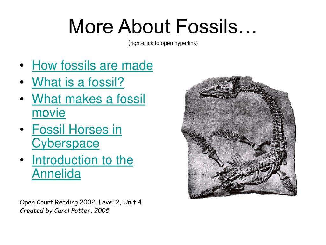
Task: Select the "More About Fossils…" slide title
Action: coord(163,26)
